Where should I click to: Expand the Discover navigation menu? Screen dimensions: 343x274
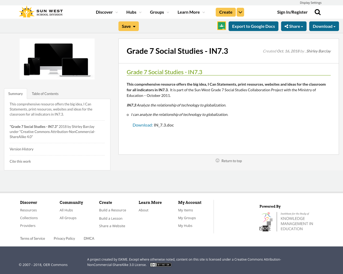click(107, 12)
